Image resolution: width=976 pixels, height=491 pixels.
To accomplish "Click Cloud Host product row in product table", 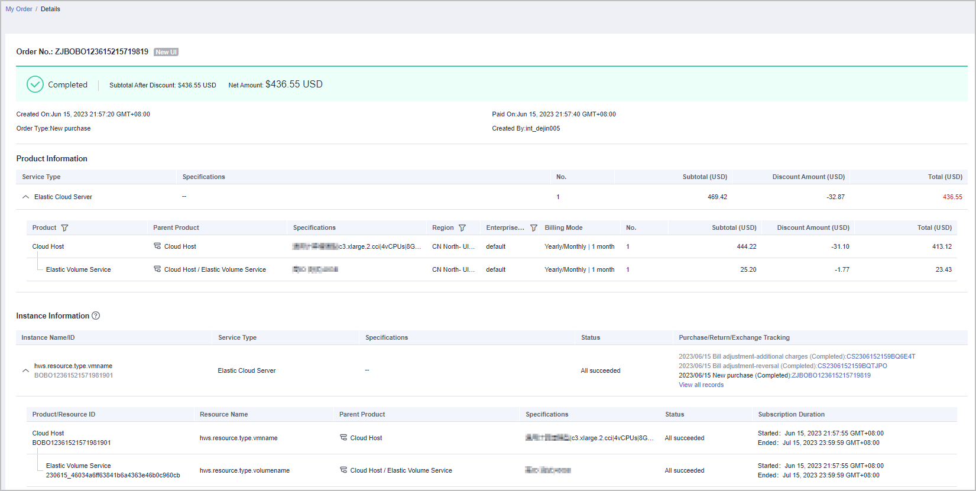I will [48, 247].
